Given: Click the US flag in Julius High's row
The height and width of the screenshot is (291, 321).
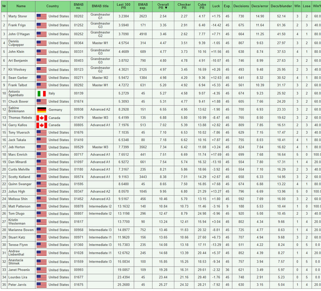Looking at the screenshot, I should coord(41,192).
